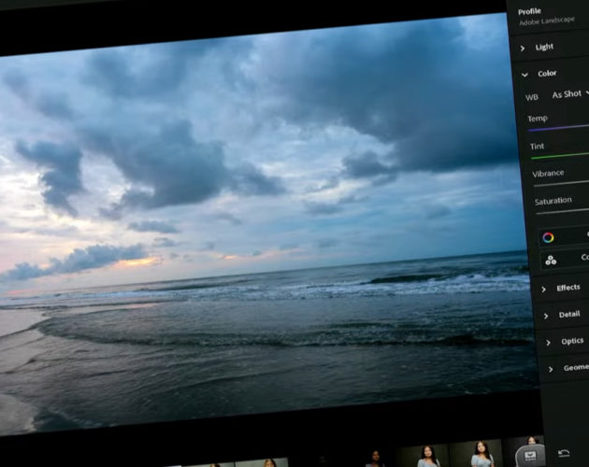Open the Color Grading three-circles icon
Screen dimensions: 589x467
(x=551, y=261)
